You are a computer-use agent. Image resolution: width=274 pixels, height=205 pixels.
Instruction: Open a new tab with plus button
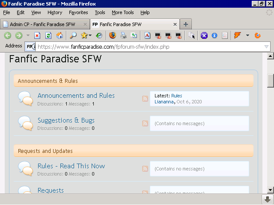pyautogui.click(x=186, y=24)
